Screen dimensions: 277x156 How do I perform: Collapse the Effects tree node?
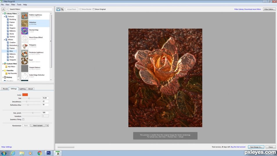(x=4, y=40)
